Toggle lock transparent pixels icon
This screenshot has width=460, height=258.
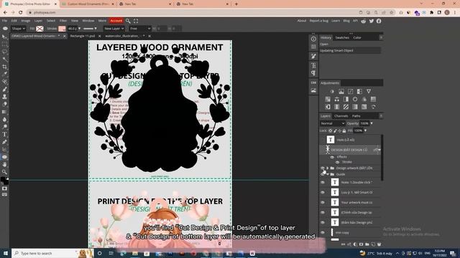[331, 130]
